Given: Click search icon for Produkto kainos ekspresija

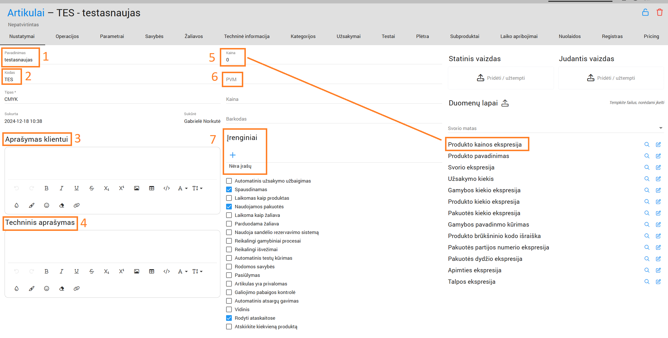Looking at the screenshot, I should 647,145.
